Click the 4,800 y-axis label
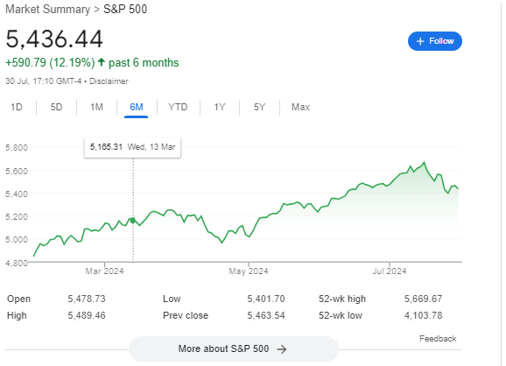 pos(17,263)
